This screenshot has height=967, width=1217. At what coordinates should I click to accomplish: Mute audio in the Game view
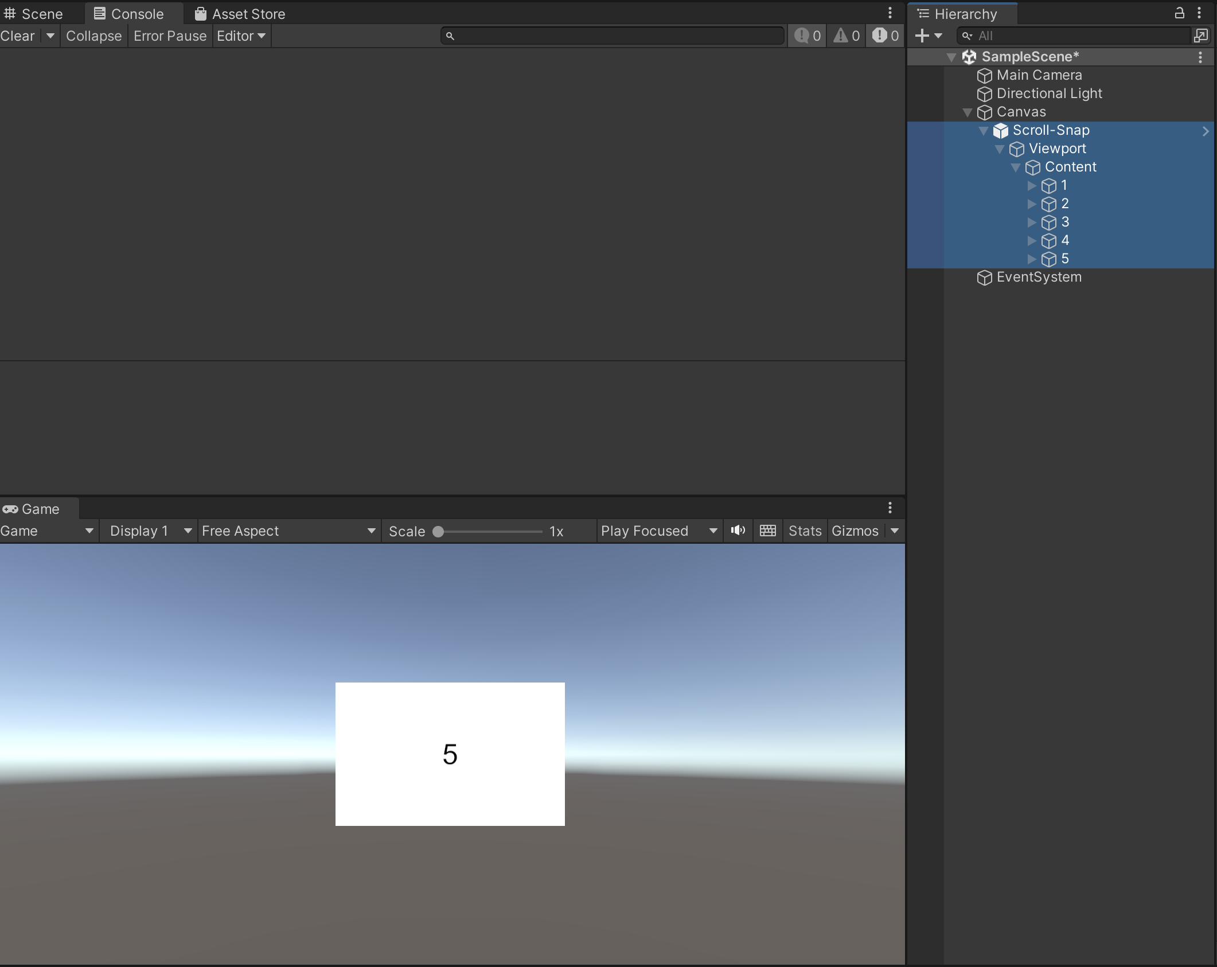738,531
